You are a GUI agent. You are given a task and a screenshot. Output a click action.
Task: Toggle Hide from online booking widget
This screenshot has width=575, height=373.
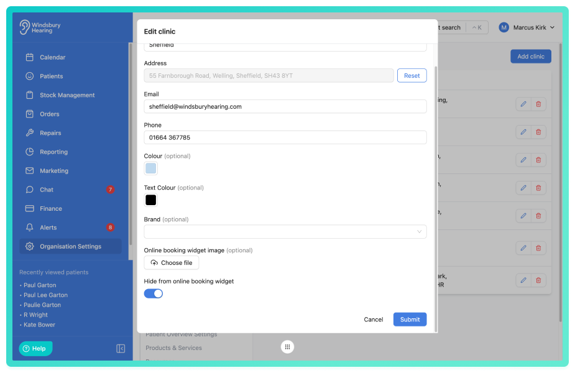154,293
